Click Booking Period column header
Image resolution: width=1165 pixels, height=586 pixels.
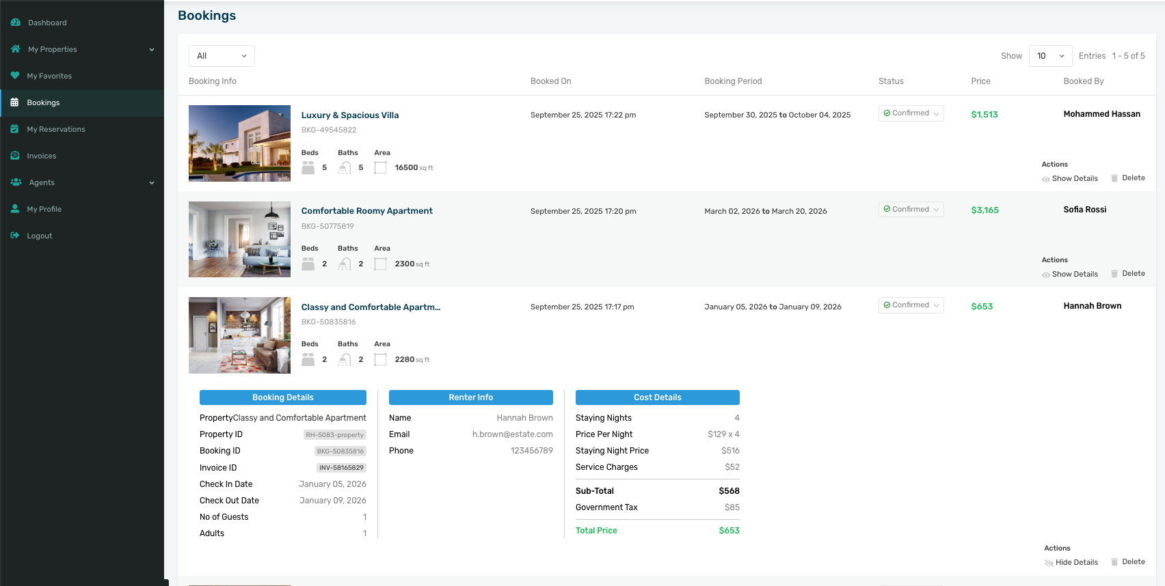[x=733, y=81]
